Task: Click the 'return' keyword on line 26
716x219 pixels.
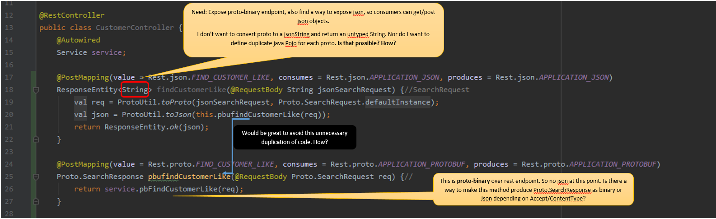Action: (87, 189)
